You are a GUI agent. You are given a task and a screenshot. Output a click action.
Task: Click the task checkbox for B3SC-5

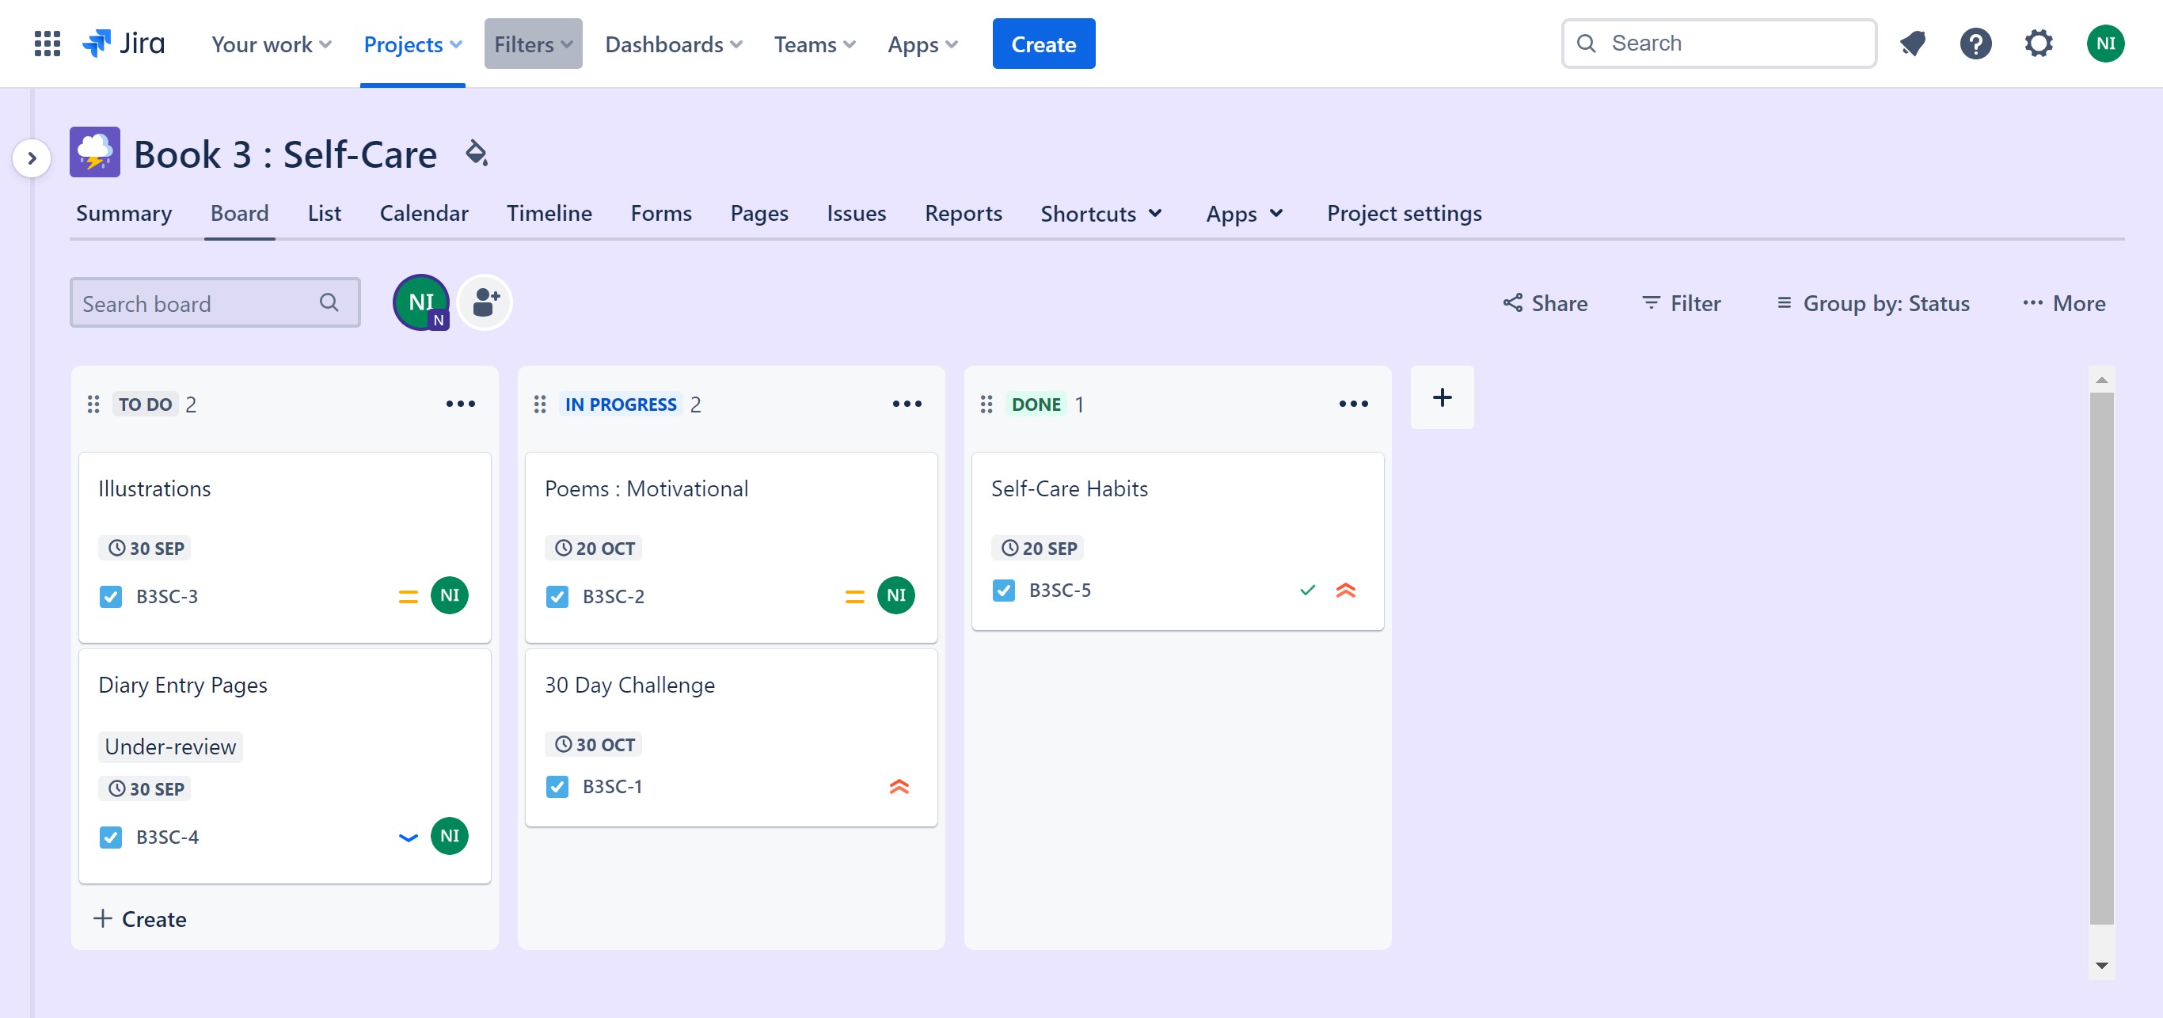[1003, 591]
